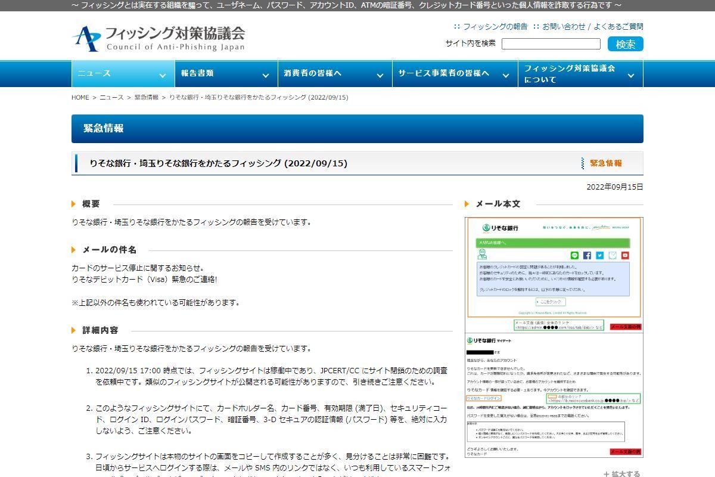Go to ニュース in the breadcrumb
Image resolution: width=715 pixels, height=477 pixels.
click(x=111, y=97)
